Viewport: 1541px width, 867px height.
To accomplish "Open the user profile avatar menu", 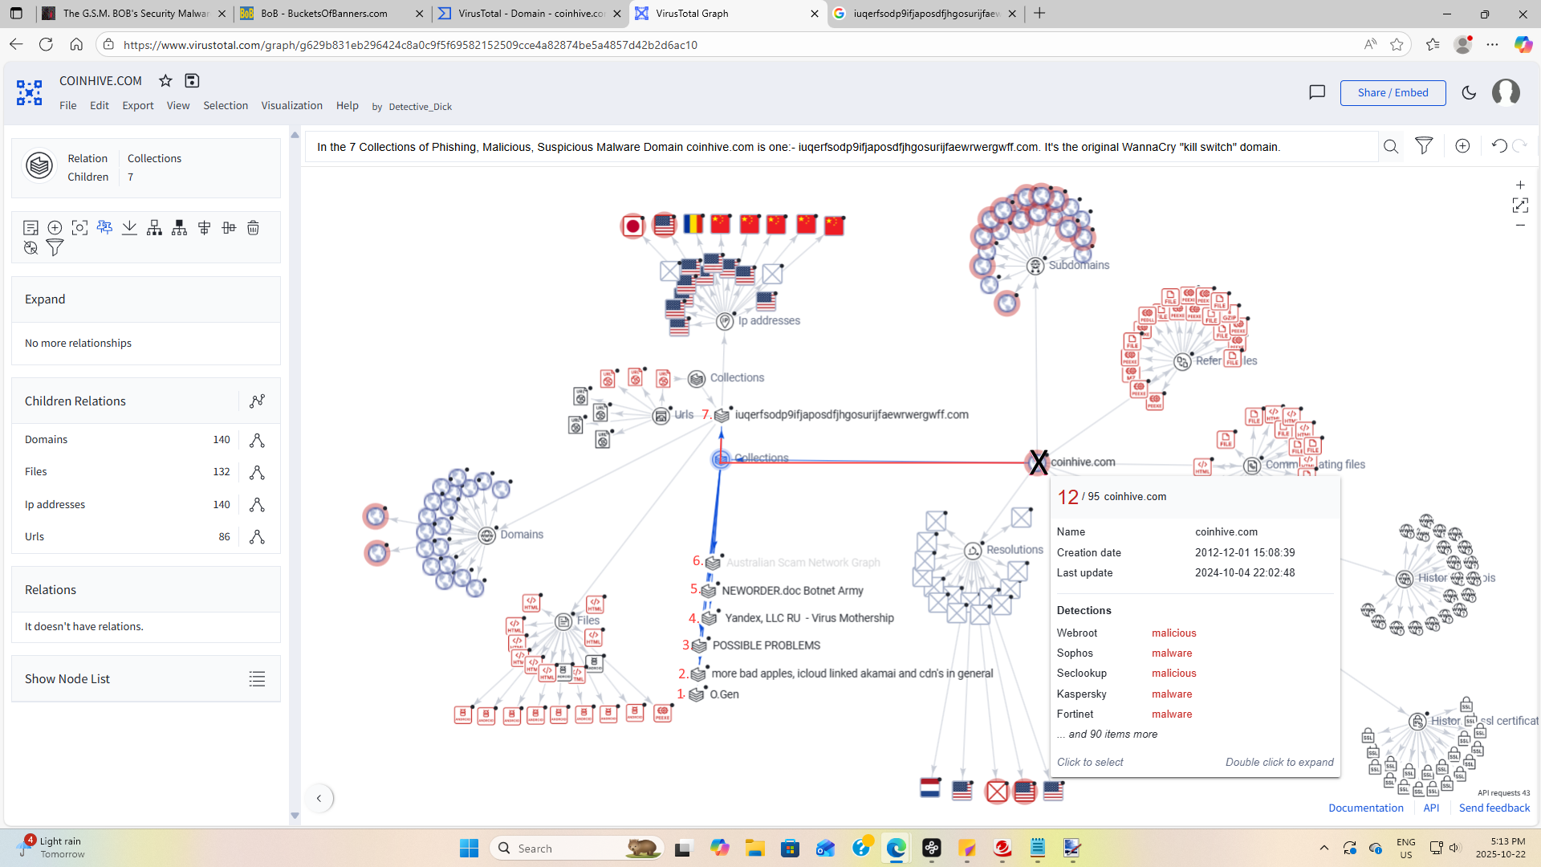I will [1506, 92].
